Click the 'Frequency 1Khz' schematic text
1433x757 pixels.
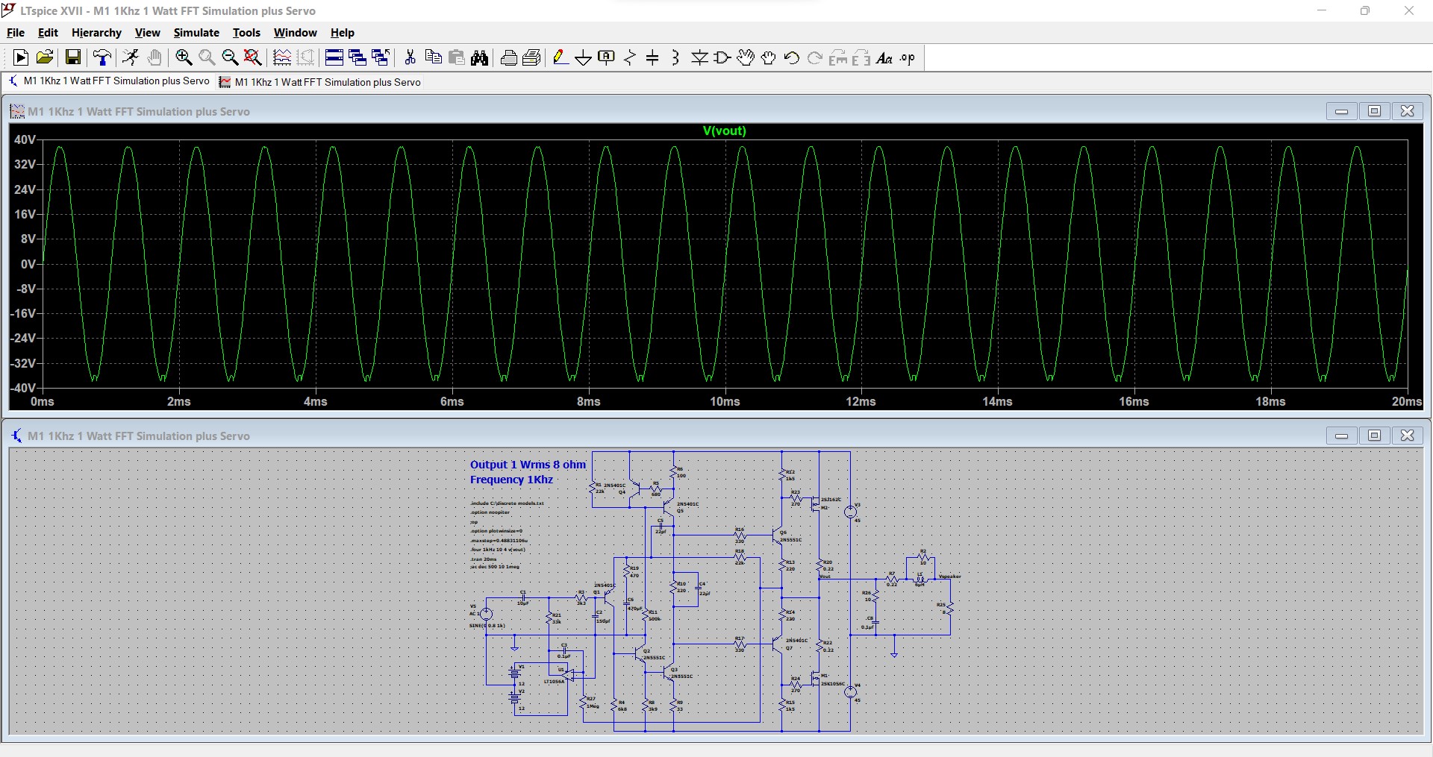click(x=511, y=480)
